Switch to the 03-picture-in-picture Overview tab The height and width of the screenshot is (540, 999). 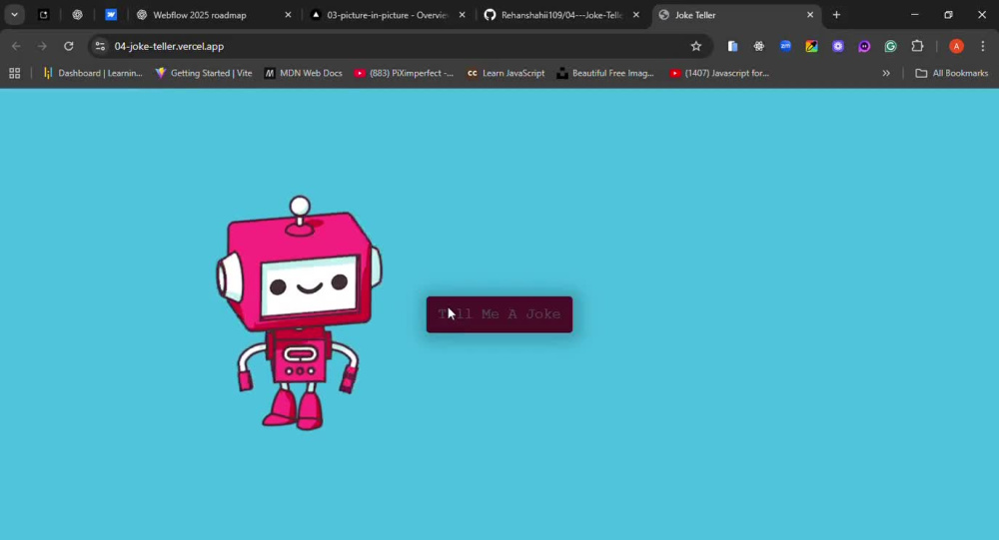(x=387, y=15)
